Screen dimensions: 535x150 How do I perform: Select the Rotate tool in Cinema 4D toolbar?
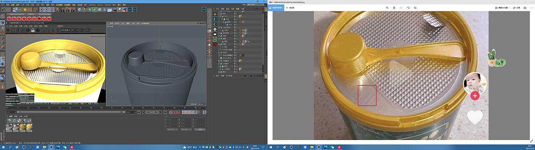(30, 10)
